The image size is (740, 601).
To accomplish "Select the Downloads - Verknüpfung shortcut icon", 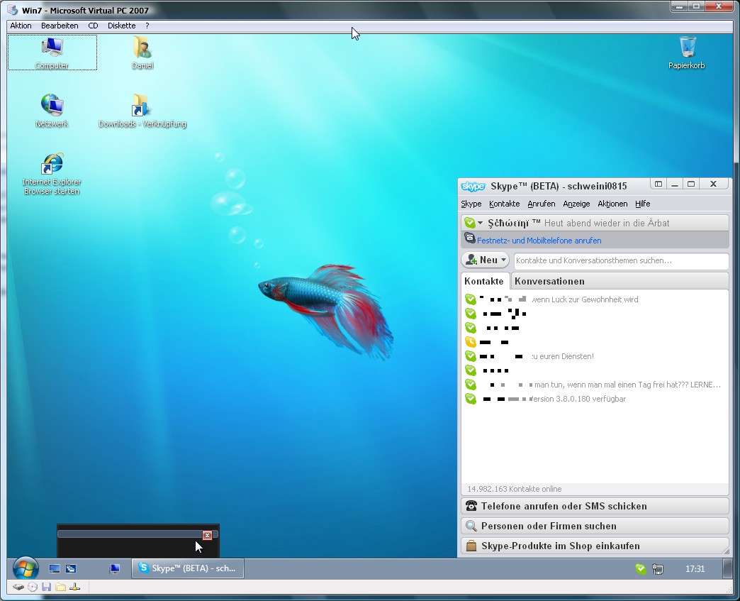I will point(142,111).
